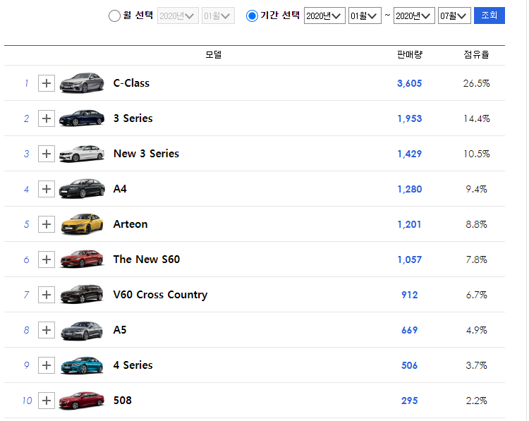529x421 pixels.
Task: Click the sales figure 1,429
Action: point(409,154)
